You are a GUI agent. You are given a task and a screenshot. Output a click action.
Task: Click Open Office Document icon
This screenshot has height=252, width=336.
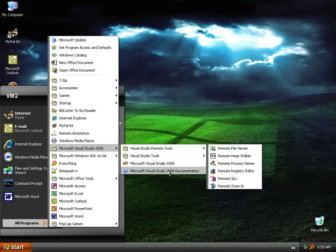tap(54, 70)
